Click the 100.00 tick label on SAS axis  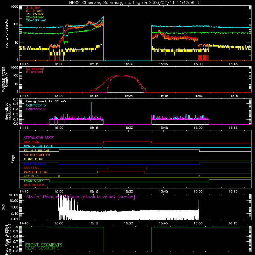tap(13, 195)
